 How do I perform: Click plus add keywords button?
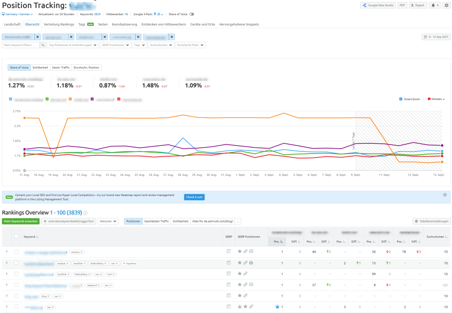pyautogui.click(x=68, y=221)
